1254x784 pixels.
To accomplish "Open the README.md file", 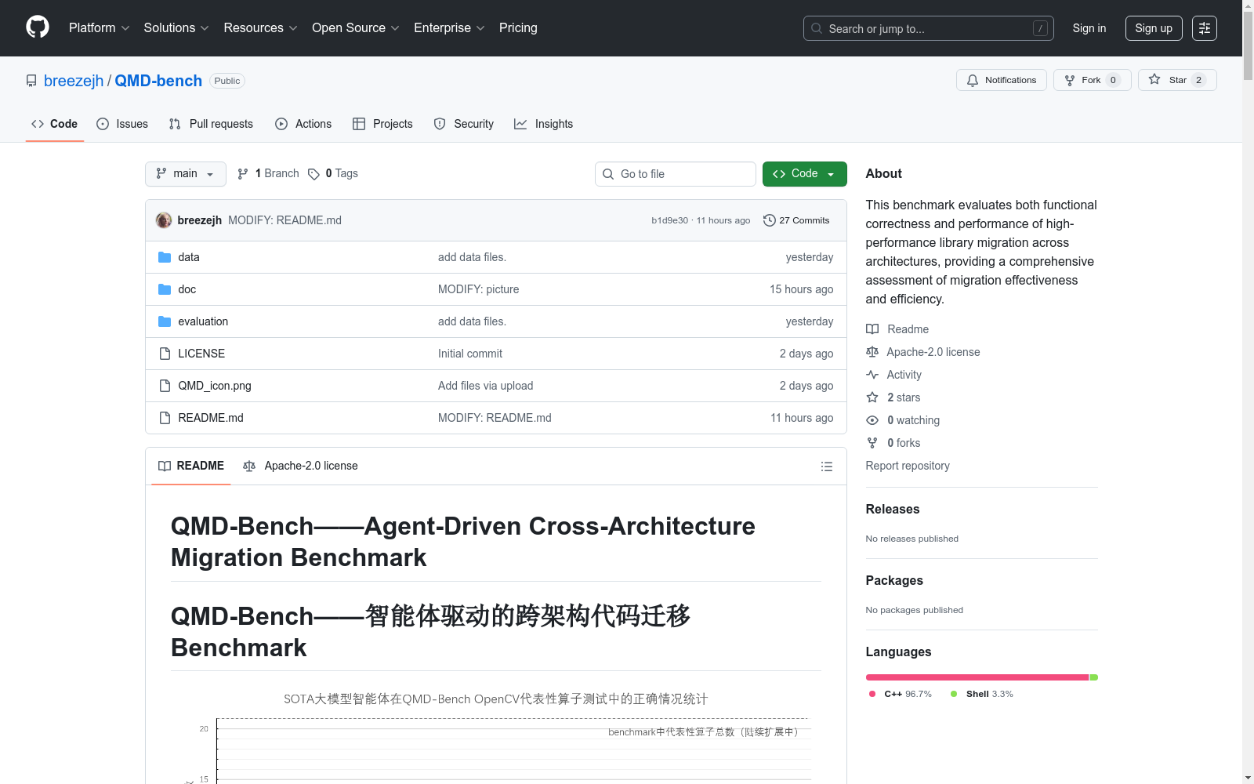I will 211,418.
